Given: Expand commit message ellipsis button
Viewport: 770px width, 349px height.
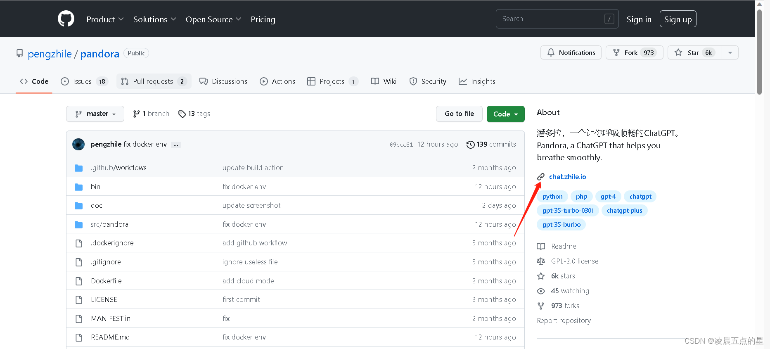Looking at the screenshot, I should click(x=176, y=145).
